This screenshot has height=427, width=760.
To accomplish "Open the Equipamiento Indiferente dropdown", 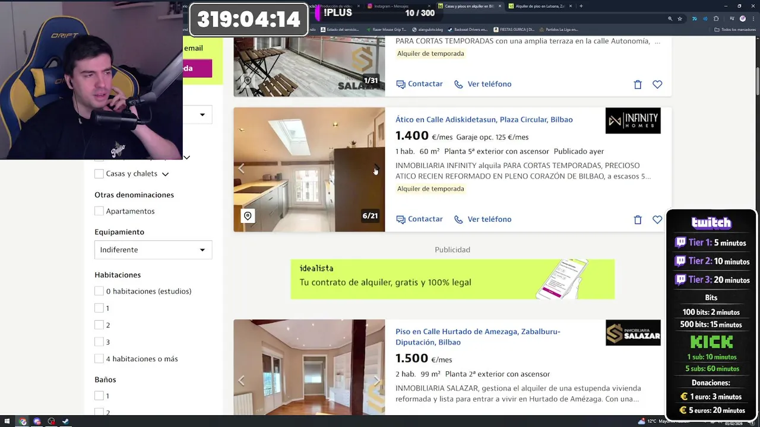I will tap(153, 250).
